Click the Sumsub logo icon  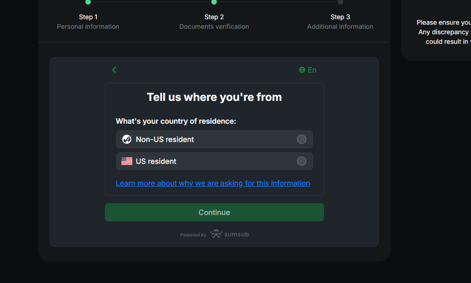216,234
